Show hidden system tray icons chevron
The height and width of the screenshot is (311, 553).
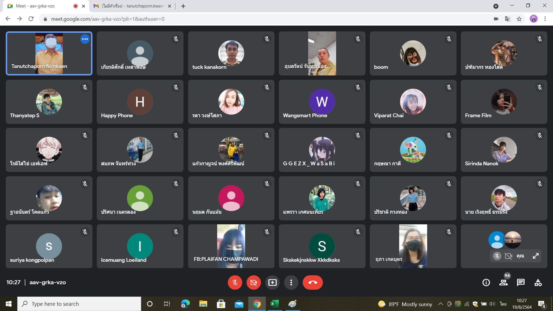point(440,304)
